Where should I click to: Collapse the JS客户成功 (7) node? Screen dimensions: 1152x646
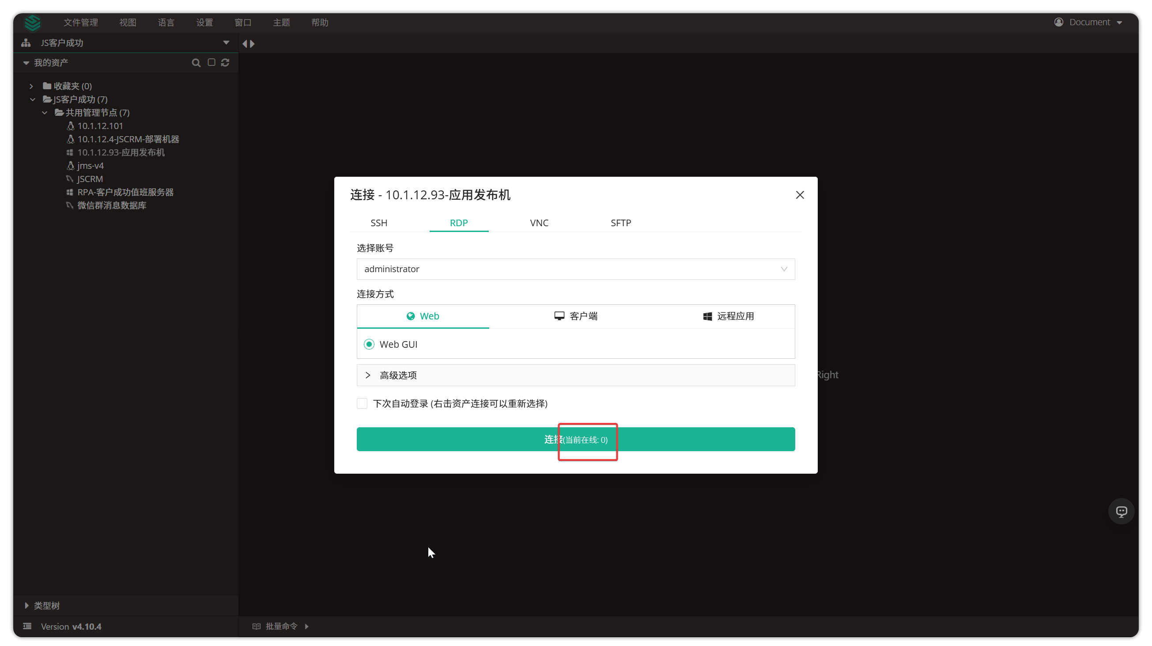point(32,99)
